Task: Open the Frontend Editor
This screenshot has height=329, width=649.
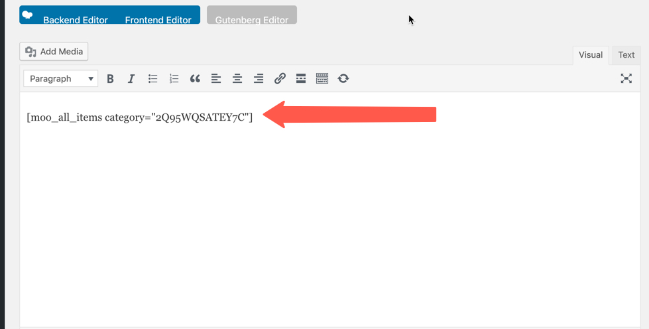Action: coord(158,20)
